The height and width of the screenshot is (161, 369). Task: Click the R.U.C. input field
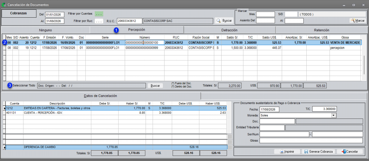coord(129,21)
